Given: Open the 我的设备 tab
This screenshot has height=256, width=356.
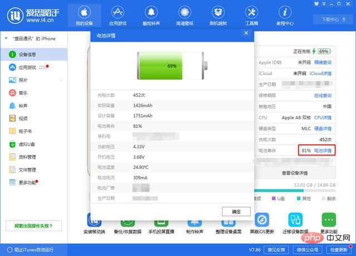Looking at the screenshot, I should [x=84, y=16].
